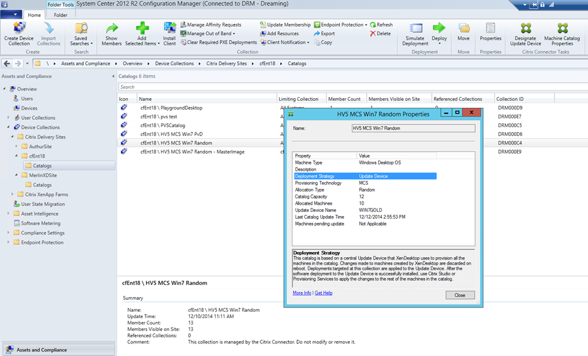588x356 pixels.
Task: Click Create Device Collection ribbon icon
Action: (x=19, y=28)
